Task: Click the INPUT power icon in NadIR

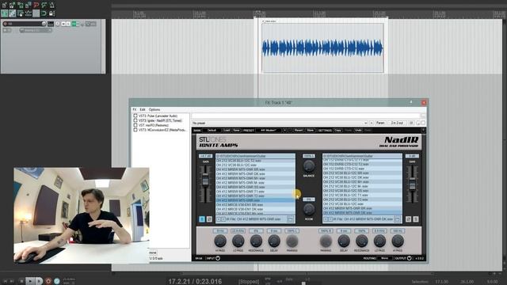Action: (218, 258)
